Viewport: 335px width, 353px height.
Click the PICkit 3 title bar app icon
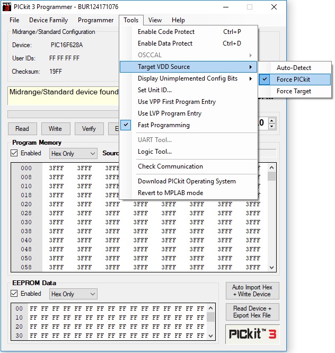7,7
